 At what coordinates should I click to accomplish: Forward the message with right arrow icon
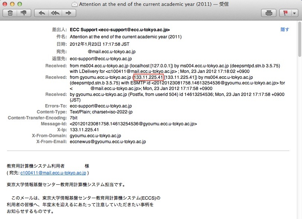point(69,13)
